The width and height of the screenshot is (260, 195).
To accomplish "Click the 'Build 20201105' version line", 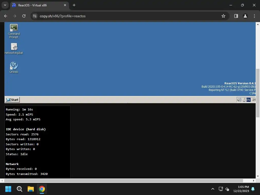I will (229, 87).
